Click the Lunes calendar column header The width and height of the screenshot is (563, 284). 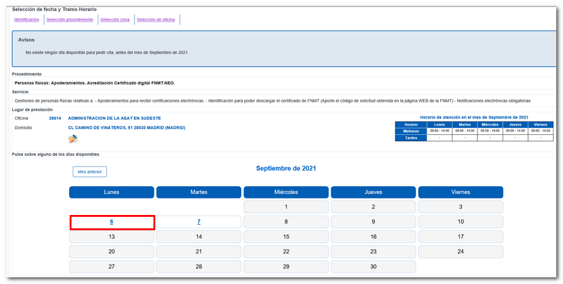[x=112, y=192]
